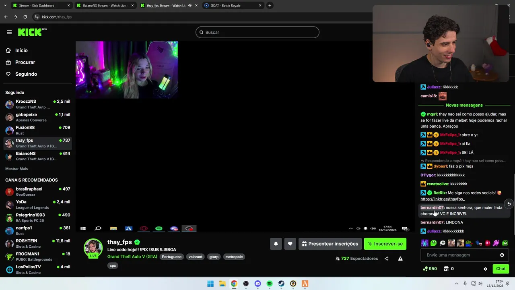Open the chat shop icon
515x290 pixels.
click(446, 269)
